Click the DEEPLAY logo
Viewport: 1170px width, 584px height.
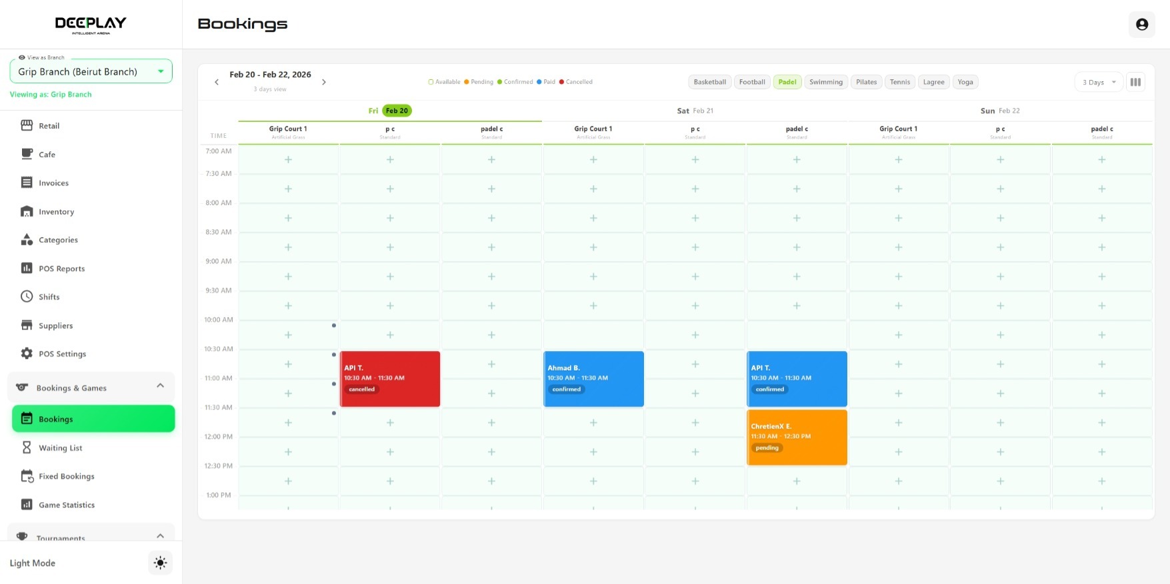point(91,25)
